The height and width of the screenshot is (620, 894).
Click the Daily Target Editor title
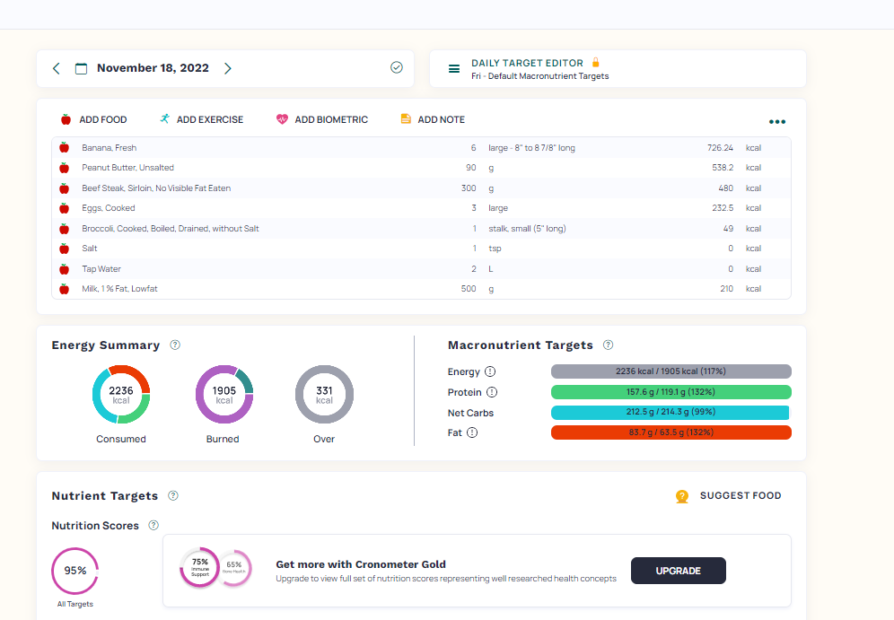pos(527,63)
